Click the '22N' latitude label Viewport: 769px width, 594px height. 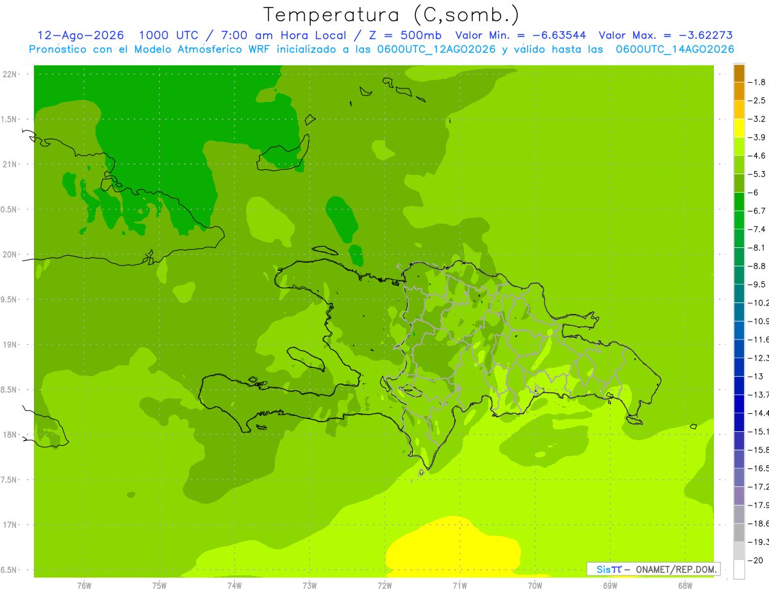tap(10, 74)
